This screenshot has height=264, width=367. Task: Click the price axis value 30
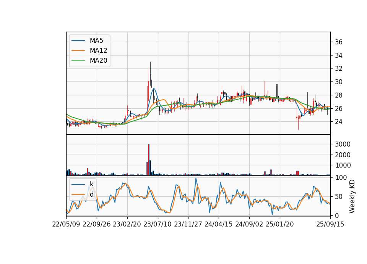338,82
